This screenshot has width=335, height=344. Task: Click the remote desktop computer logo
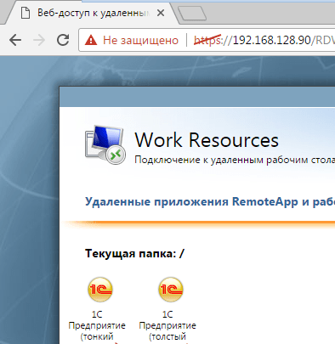tap(105, 145)
